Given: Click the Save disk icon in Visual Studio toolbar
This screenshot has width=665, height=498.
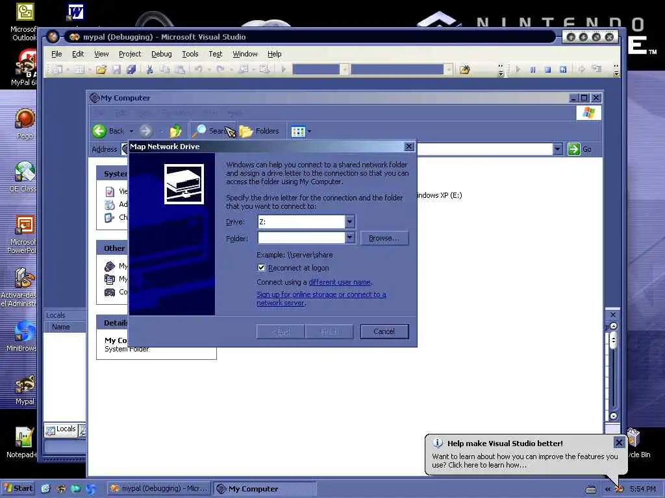Looking at the screenshot, I should pos(116,69).
